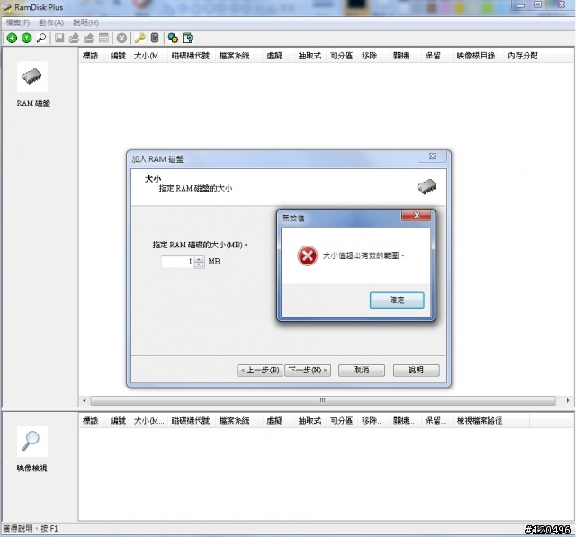576x537 pixels.
Task: Click 取消 in the add RAM disk wizard
Action: pyautogui.click(x=362, y=370)
